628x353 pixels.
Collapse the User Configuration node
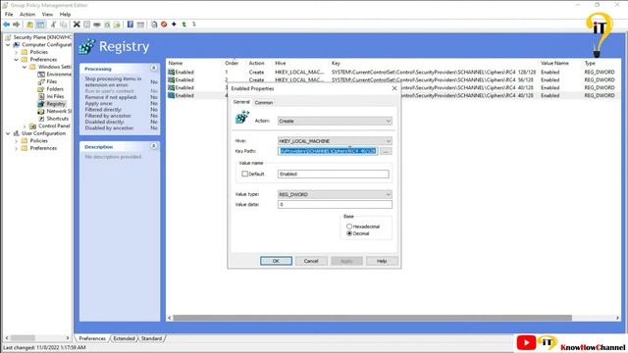pyautogui.click(x=8, y=133)
